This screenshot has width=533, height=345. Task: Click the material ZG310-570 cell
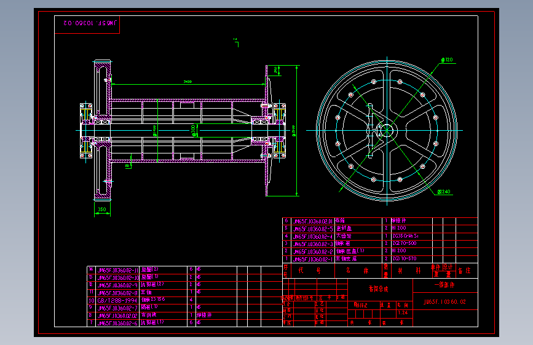pos(405,258)
